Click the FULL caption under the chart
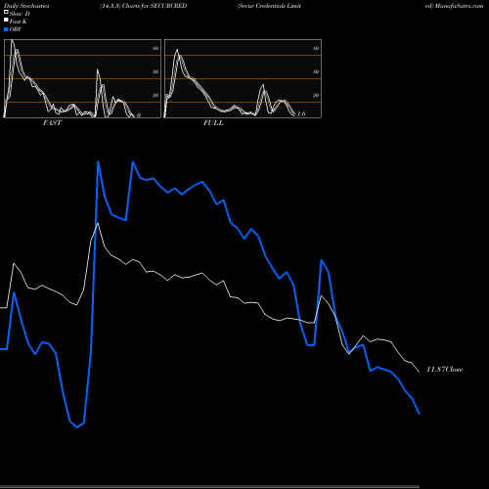 point(213,123)
